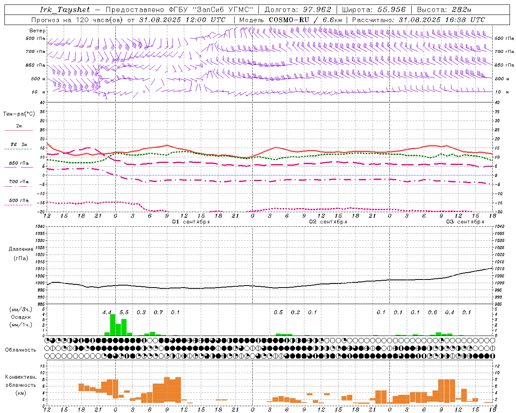Select the 850 гПа temperature legend entry

tap(19, 163)
